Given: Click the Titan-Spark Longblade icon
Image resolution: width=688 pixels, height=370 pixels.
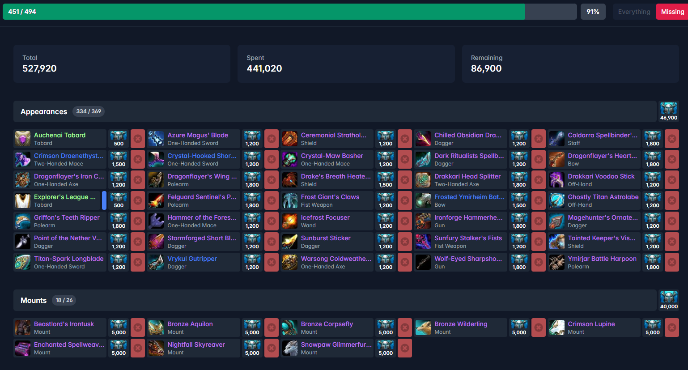Looking at the screenshot, I should (x=23, y=262).
